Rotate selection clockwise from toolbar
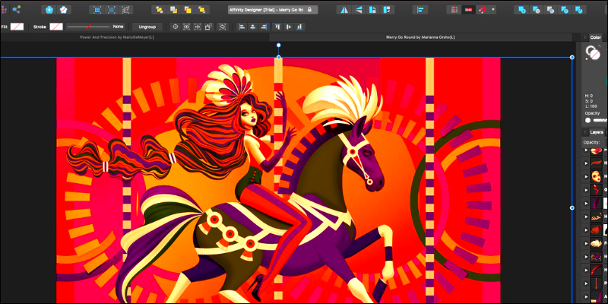608x304 pixels. pos(386,10)
